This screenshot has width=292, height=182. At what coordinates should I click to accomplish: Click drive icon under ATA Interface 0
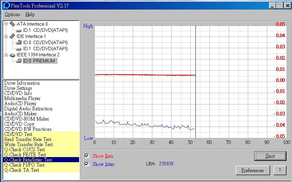[x=18, y=30]
